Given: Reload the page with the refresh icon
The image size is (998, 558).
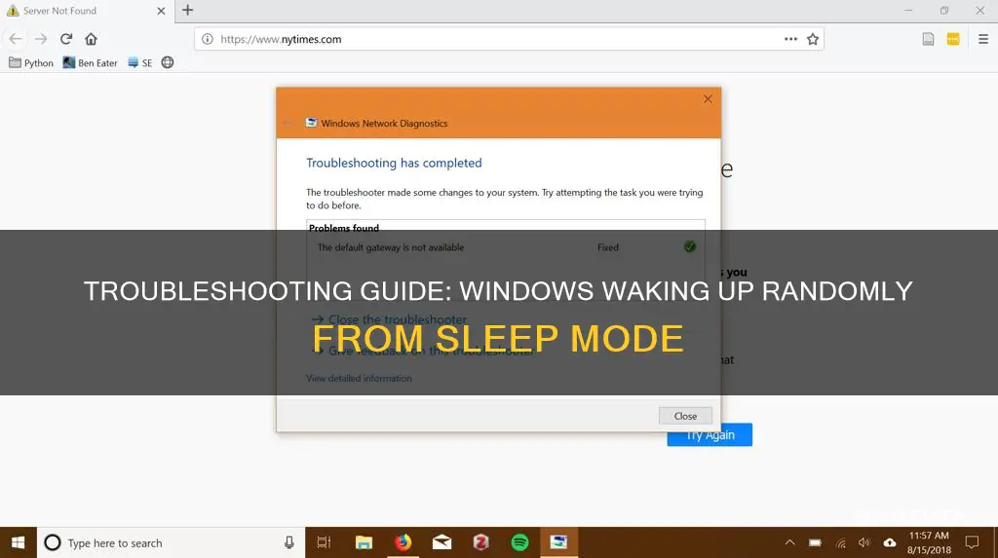Looking at the screenshot, I should pos(66,39).
